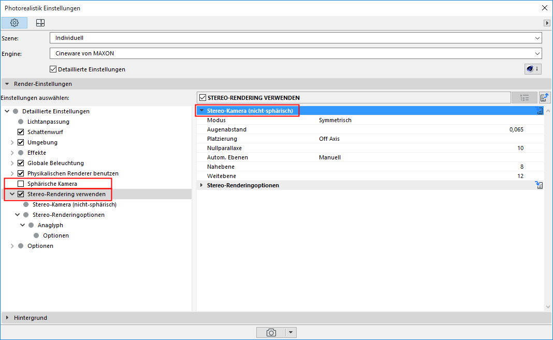Select Anaglyph tree item
The image size is (553, 340).
point(50,225)
